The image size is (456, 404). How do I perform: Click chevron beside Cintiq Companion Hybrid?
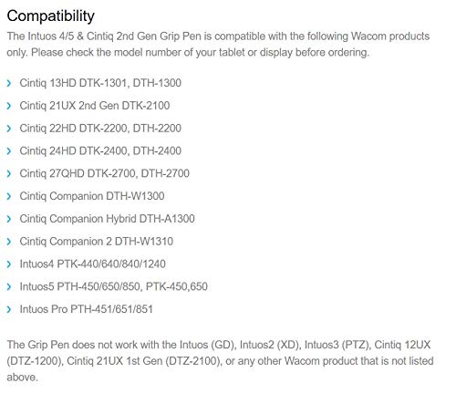pos(9,219)
